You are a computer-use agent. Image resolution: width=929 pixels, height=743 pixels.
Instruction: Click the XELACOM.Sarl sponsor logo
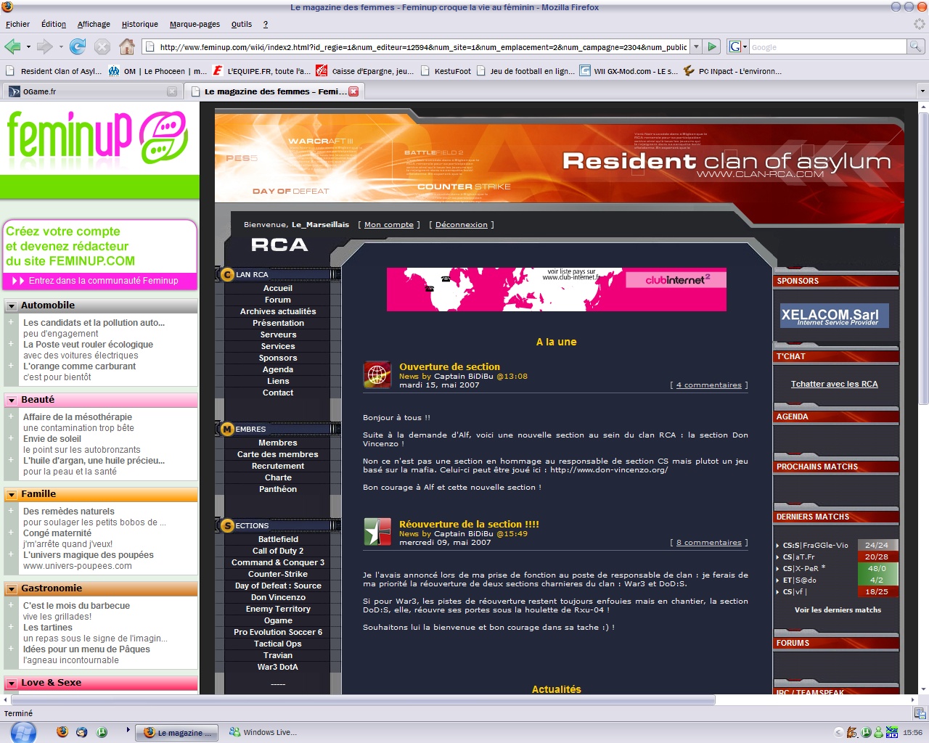(x=834, y=316)
